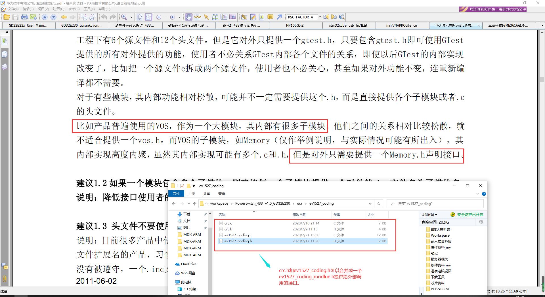Image resolution: width=545 pixels, height=297 pixels.
Task: Click the Sticky note comment icon
Action: (x=271, y=17)
